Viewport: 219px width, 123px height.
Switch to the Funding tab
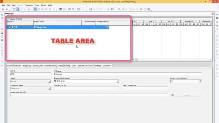point(67,66)
